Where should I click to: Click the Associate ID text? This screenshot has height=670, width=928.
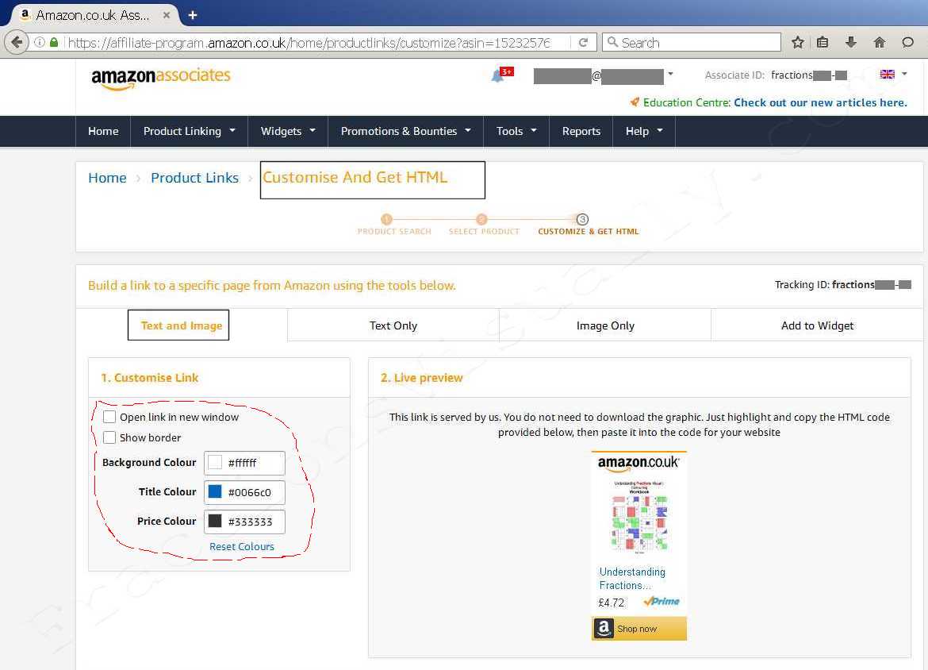[x=775, y=75]
